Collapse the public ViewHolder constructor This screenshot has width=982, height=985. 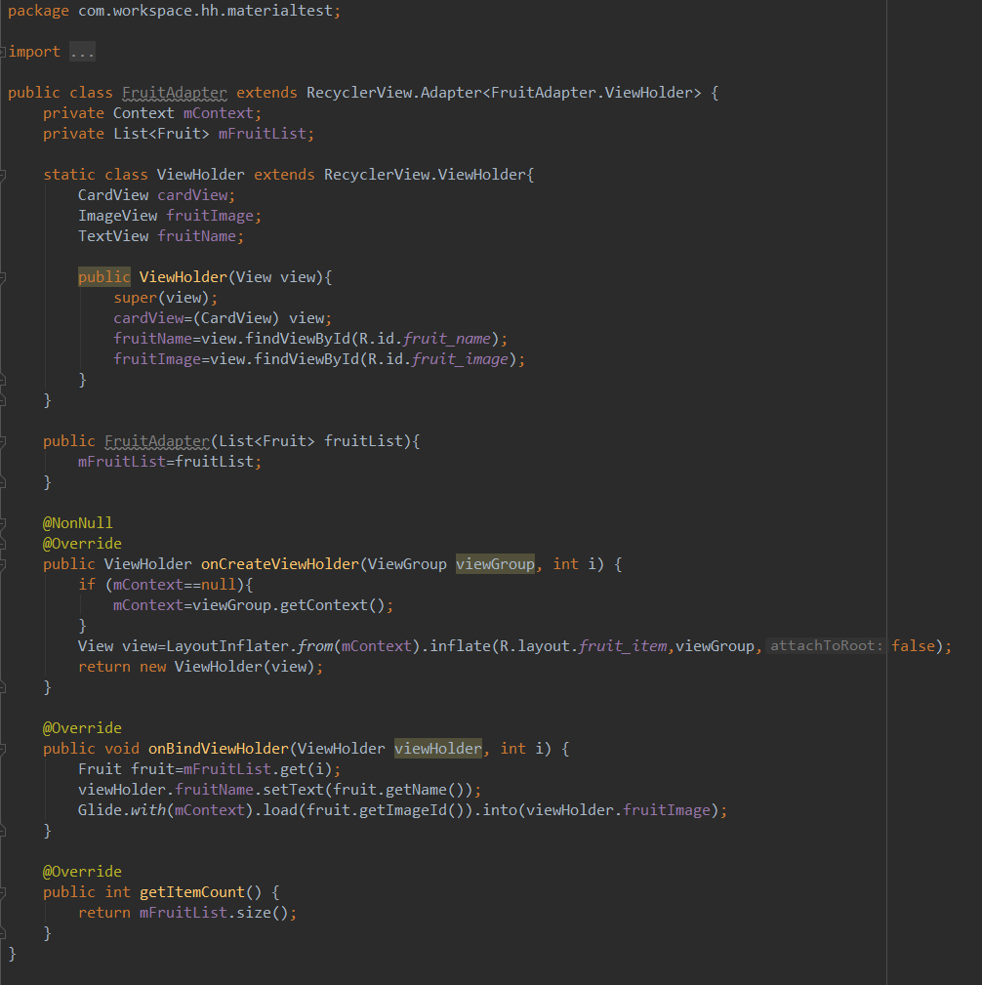[x=3, y=277]
